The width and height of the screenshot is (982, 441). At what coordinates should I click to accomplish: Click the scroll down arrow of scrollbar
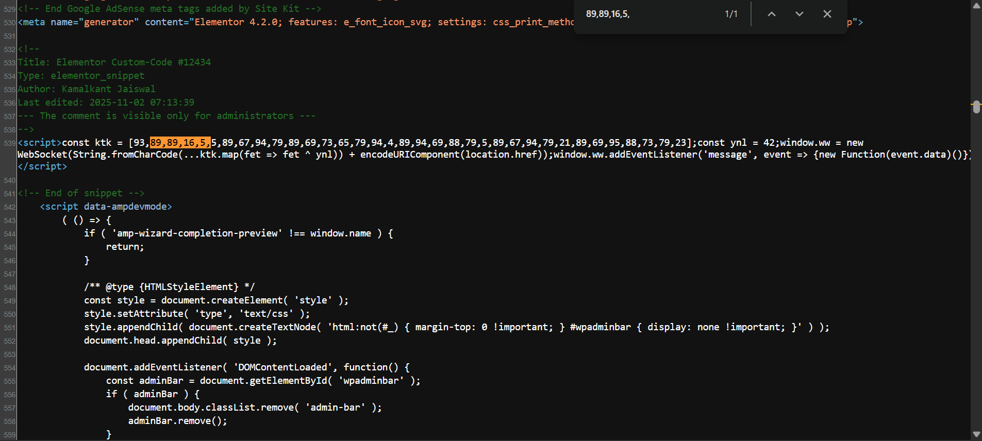point(976,434)
